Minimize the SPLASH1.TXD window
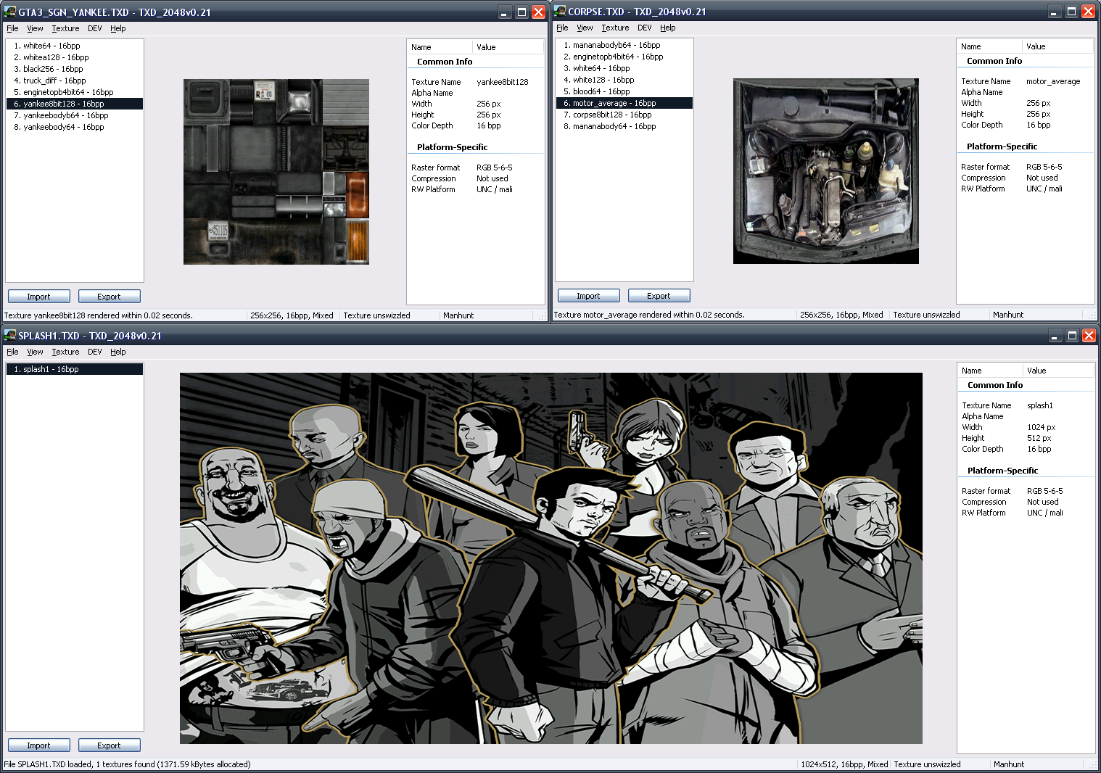Screen dimensions: 1101x773 pos(1055,336)
